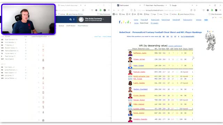Click the green extension icon in right browser
This screenshot has height=125, width=223.
[x=212, y=10]
